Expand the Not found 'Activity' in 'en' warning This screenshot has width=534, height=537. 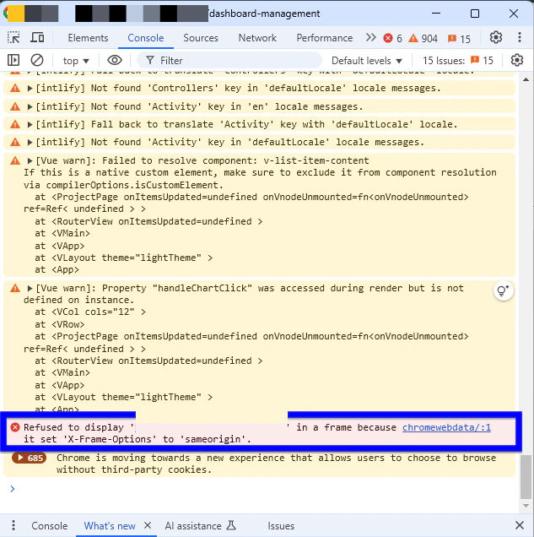click(x=30, y=107)
